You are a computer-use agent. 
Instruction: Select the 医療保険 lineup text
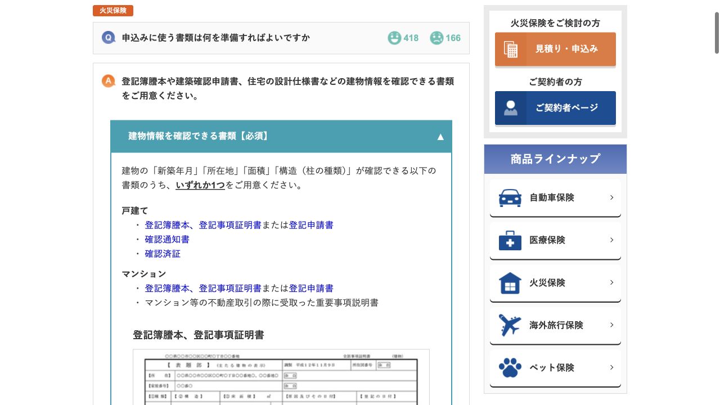tap(547, 240)
